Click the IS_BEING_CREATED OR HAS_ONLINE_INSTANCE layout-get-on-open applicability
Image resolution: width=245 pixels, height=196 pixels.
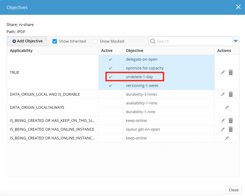[x=53, y=129]
